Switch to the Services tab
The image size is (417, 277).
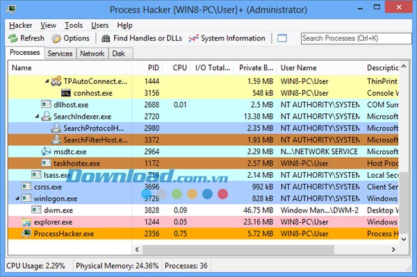60,53
